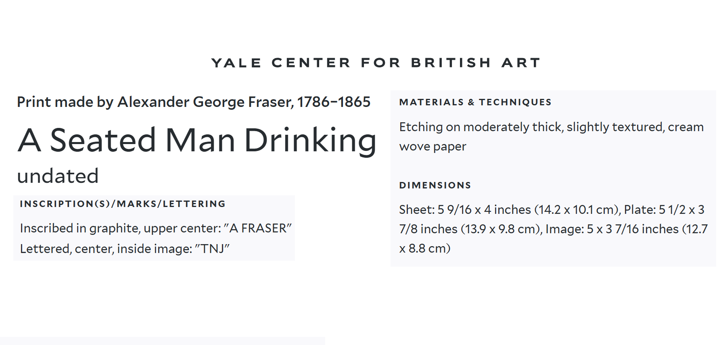Image resolution: width=721 pixels, height=345 pixels.
Task: Click the Lettered center inside image line
Action: [x=125, y=249]
